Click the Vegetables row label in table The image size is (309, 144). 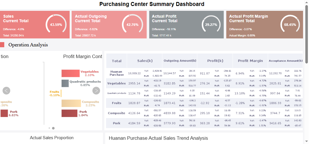(x=117, y=83)
